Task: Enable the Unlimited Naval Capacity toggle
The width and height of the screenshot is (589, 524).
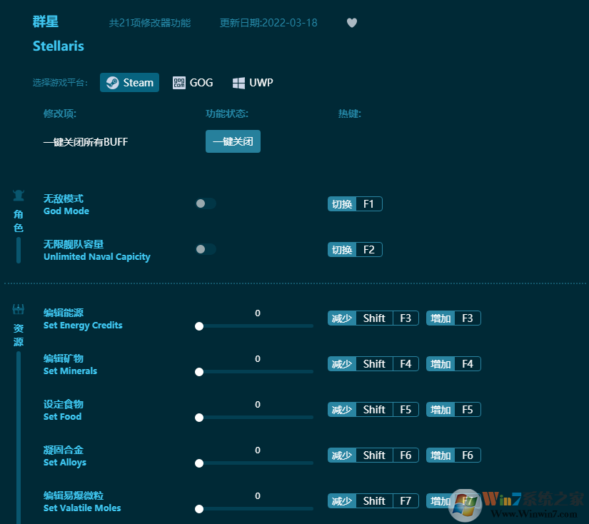Action: (205, 249)
